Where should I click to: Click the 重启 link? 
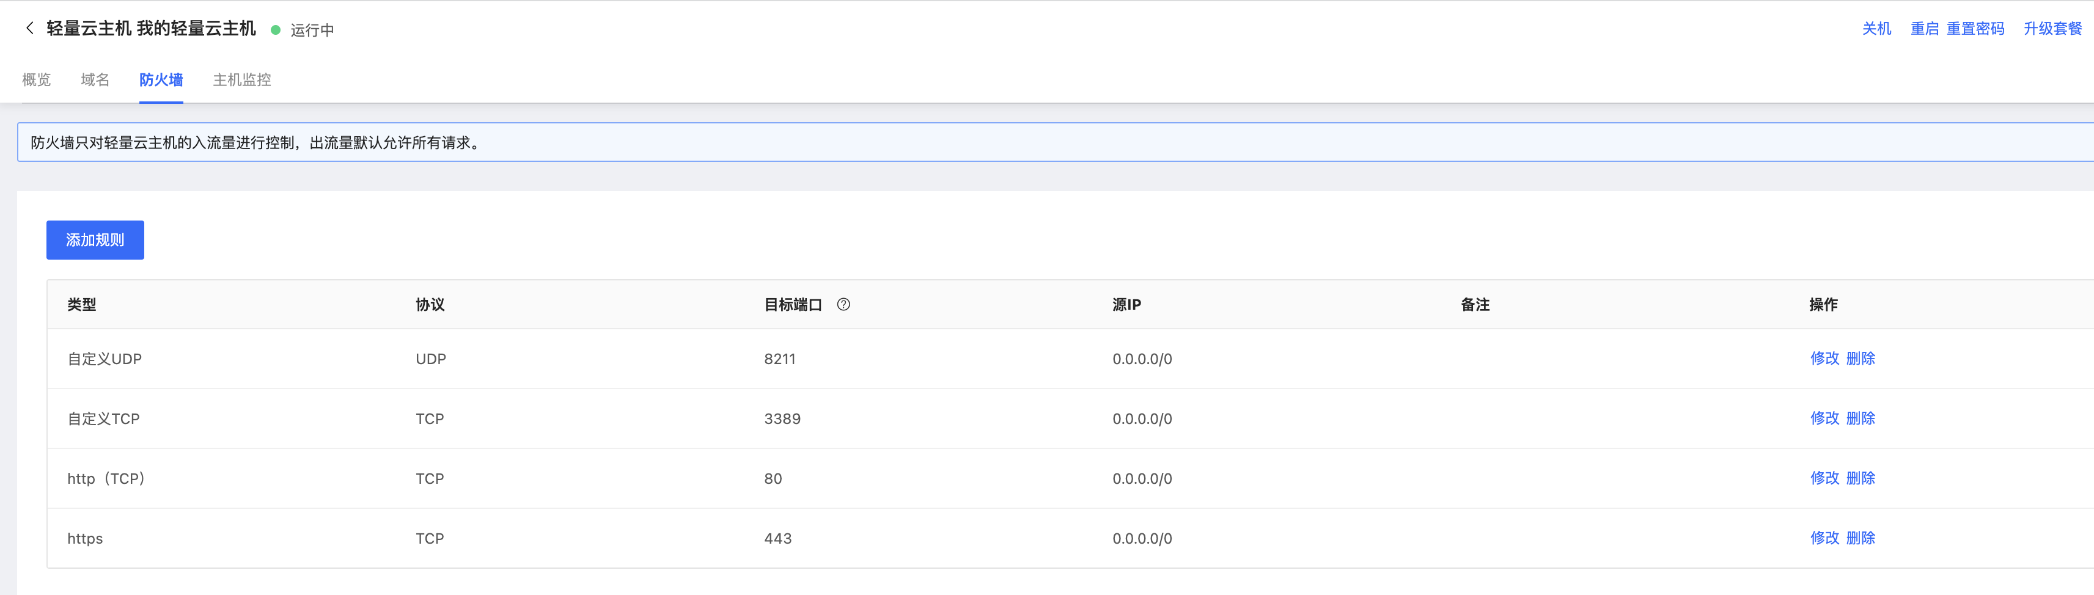[x=1924, y=29]
